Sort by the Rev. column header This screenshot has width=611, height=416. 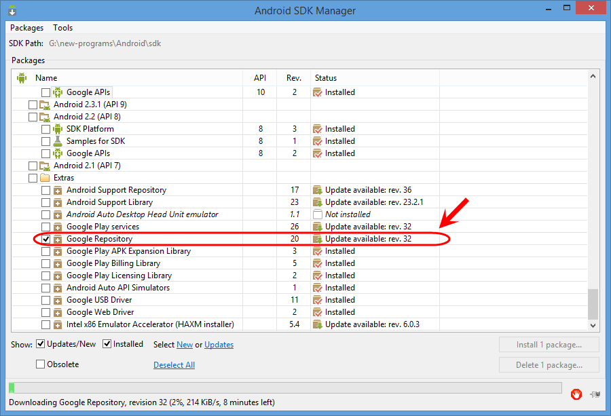tap(294, 78)
